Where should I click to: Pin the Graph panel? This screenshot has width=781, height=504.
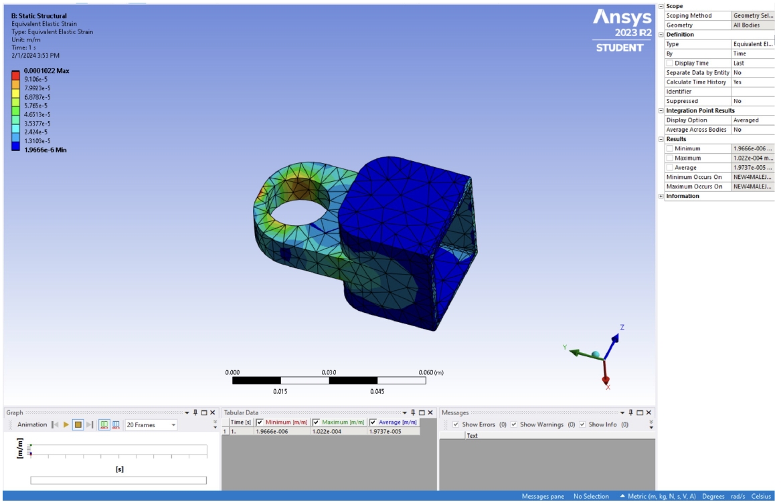coord(195,412)
